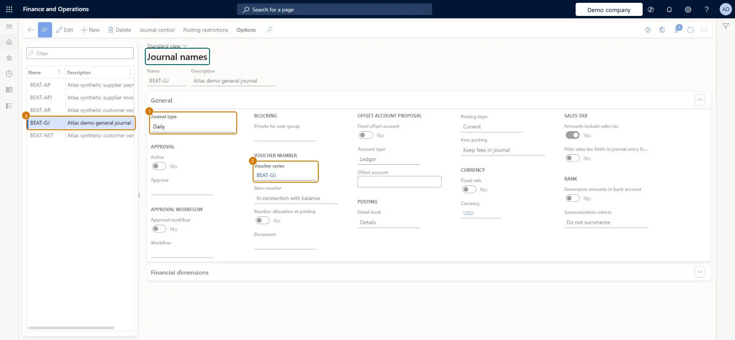Refresh the page with refresh icon

[690, 30]
